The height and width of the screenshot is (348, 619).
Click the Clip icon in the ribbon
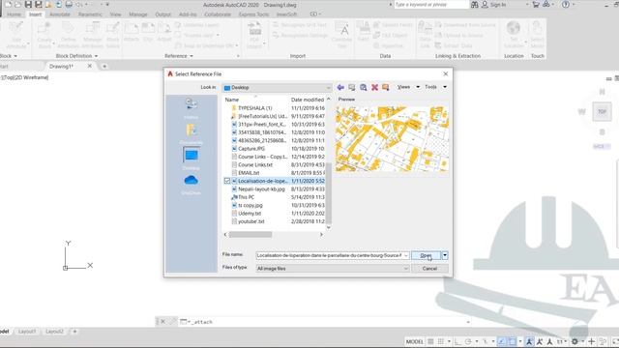[x=148, y=32]
